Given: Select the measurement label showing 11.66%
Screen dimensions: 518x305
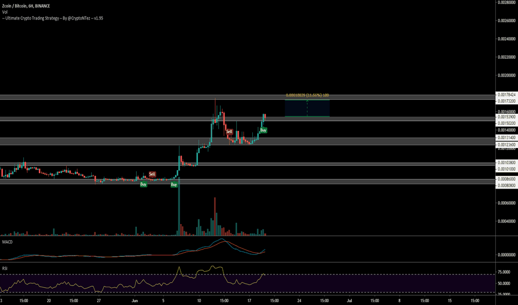Looking at the screenshot, I should click(x=307, y=95).
